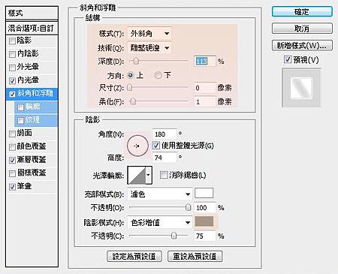Screen dimensions: 338x274
Task: Click the 角度 angle input field showing 180
Action: pos(164,134)
